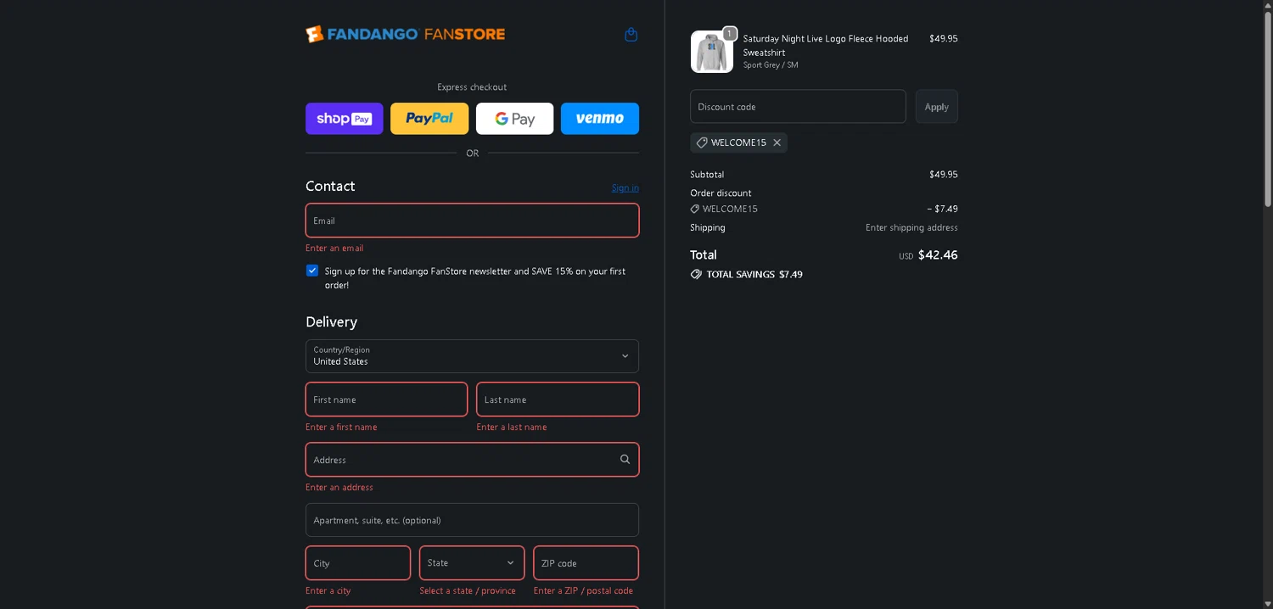Remove the WELCOME15 discount code
The width and height of the screenshot is (1273, 609).
(777, 142)
